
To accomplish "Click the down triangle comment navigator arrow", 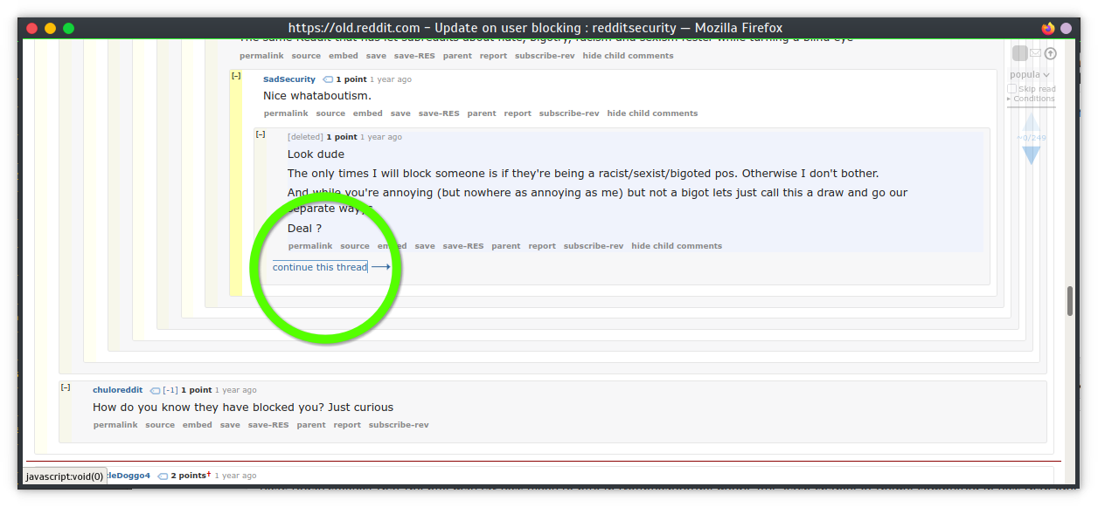I will (1032, 154).
